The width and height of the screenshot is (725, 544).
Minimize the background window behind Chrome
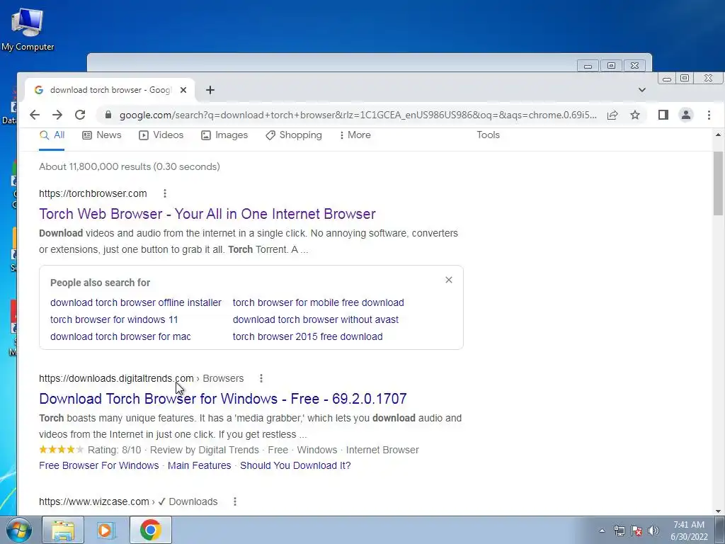pyautogui.click(x=588, y=66)
